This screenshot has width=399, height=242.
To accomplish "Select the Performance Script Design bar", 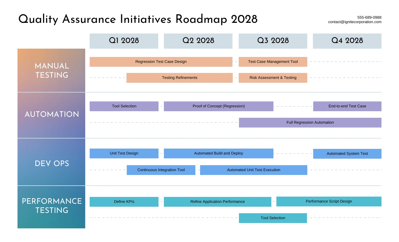I will point(329,201).
